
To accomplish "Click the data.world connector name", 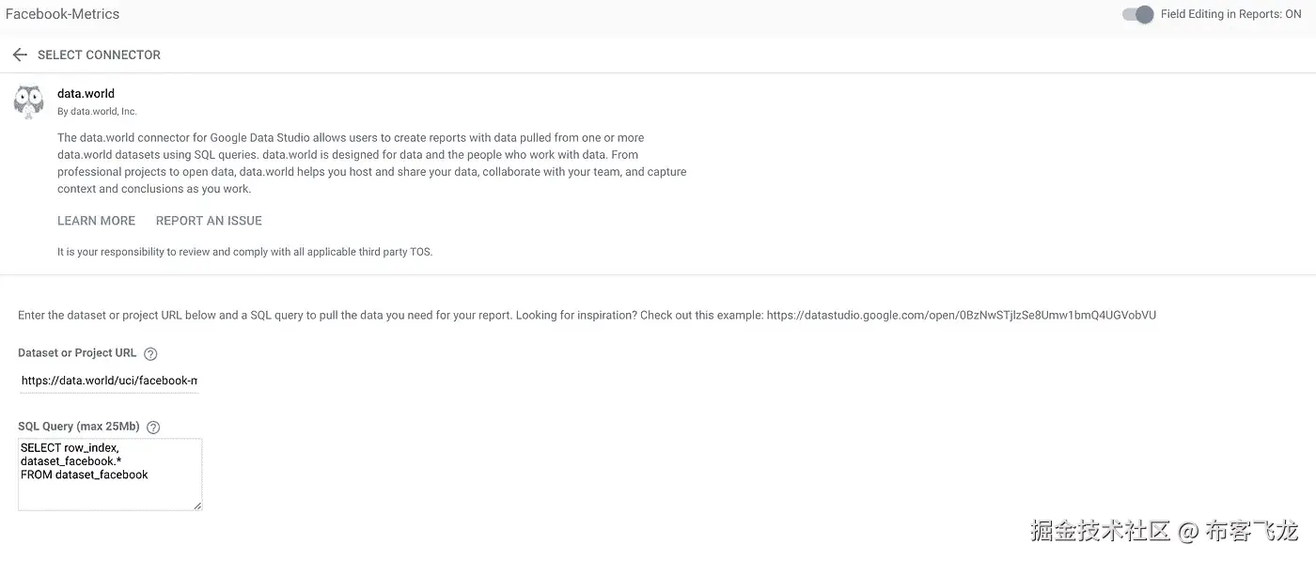I will pyautogui.click(x=86, y=94).
